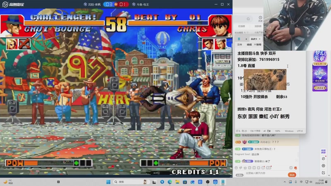Open Microsoft Store from the taskbar
This screenshot has width=331, height=186.
pos(185,182)
